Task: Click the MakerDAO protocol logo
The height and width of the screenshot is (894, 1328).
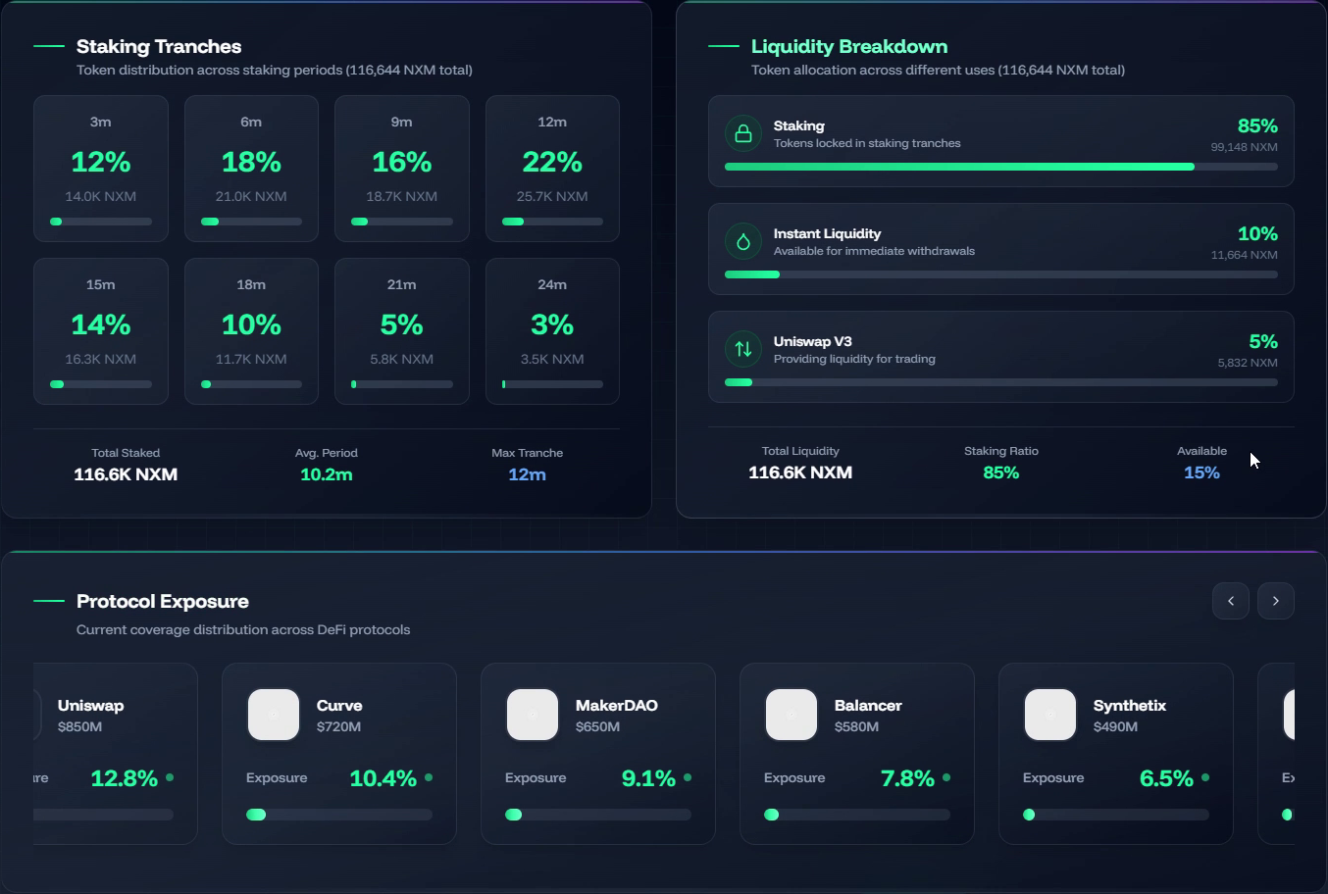Action: click(533, 715)
